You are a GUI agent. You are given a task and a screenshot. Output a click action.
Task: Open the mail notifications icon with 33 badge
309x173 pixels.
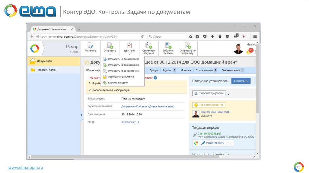(250, 51)
